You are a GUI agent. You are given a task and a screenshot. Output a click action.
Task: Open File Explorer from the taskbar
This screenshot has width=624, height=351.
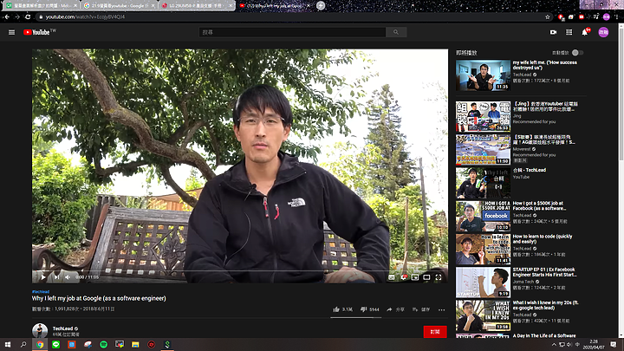(135, 345)
